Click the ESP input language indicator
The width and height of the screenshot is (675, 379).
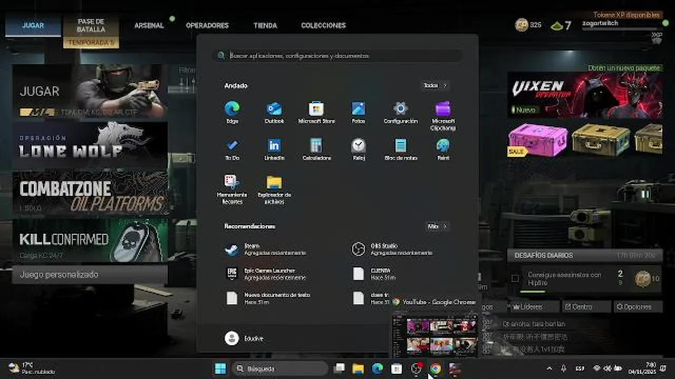coord(580,368)
